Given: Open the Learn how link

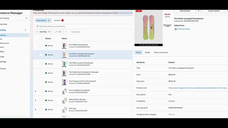Looking at the screenshot, I should click(126, 13).
